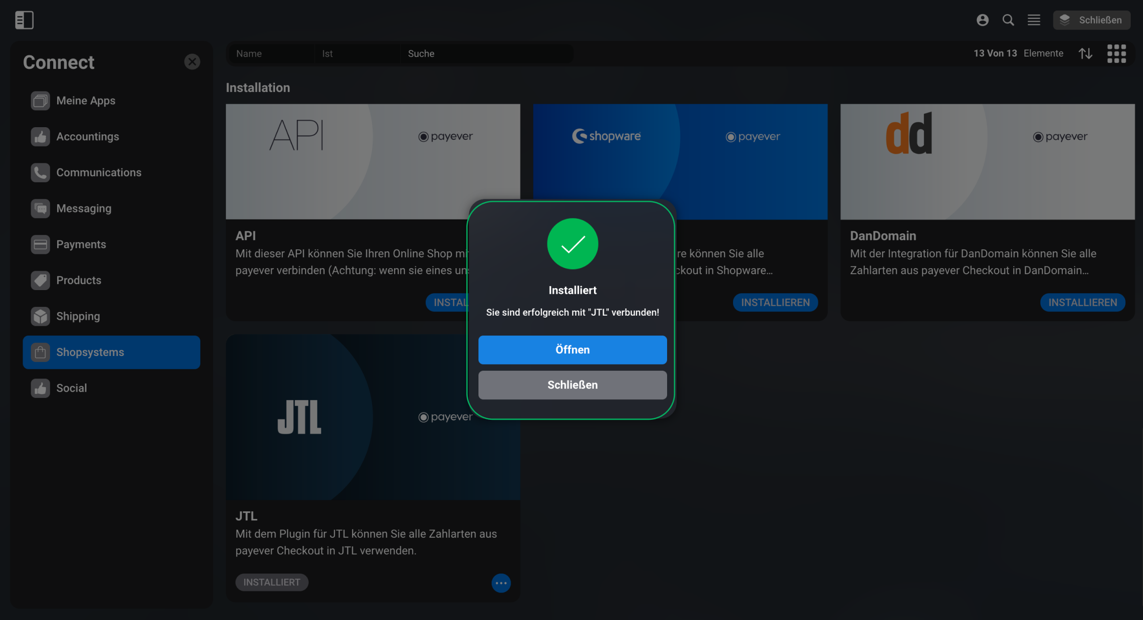The height and width of the screenshot is (620, 1143).
Task: Open the Name filter dropdown
Action: [271, 54]
